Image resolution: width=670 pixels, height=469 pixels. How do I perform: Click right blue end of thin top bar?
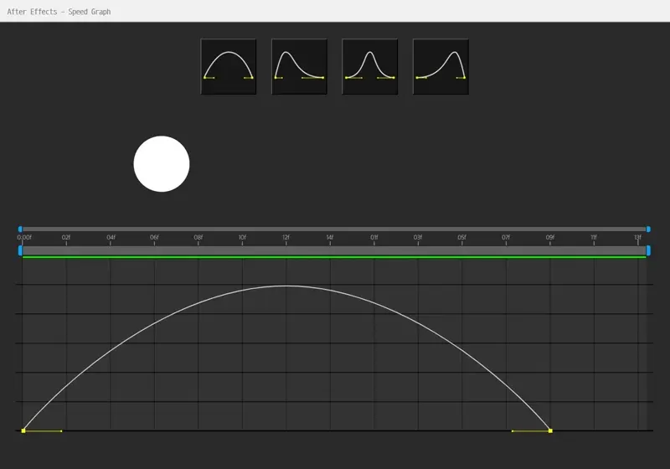pyautogui.click(x=648, y=229)
